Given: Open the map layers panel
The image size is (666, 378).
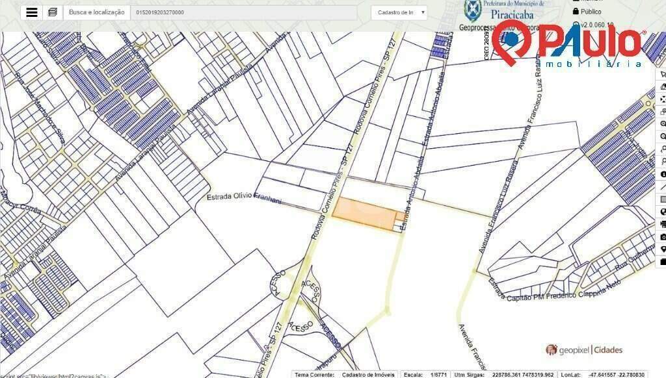Looking at the screenshot, I should pyautogui.click(x=52, y=12).
